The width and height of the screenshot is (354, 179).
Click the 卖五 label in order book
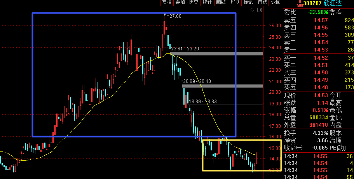290,21
